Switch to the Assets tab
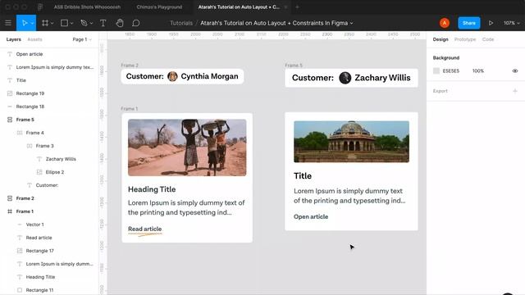The image size is (525, 295). 34,39
